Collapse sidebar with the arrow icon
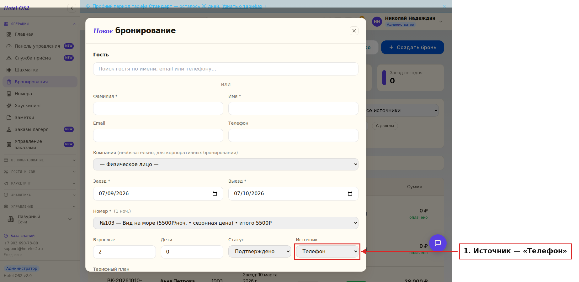 click(x=72, y=8)
